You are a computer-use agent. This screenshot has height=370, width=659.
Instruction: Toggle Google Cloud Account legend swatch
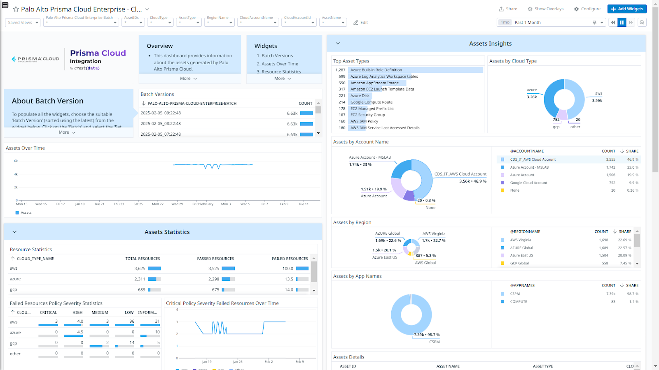click(502, 183)
